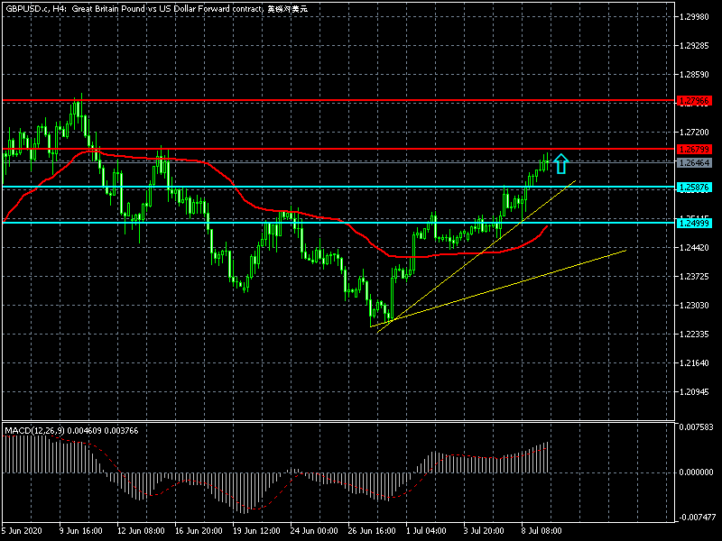
Task: Click the 1.21640 price axis label
Action: click(694, 363)
